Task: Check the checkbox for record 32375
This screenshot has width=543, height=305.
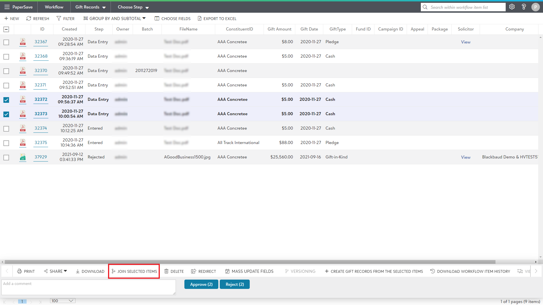Action: click(6, 143)
